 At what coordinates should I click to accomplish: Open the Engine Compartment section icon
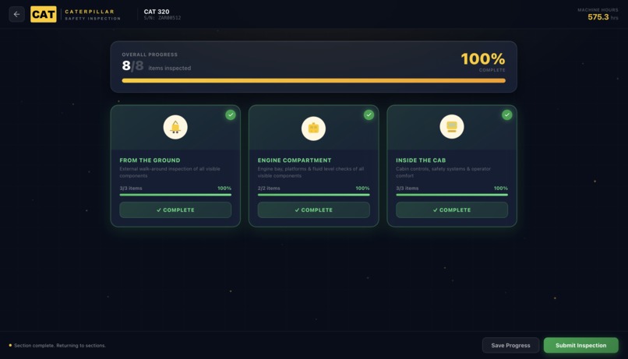pos(313,128)
